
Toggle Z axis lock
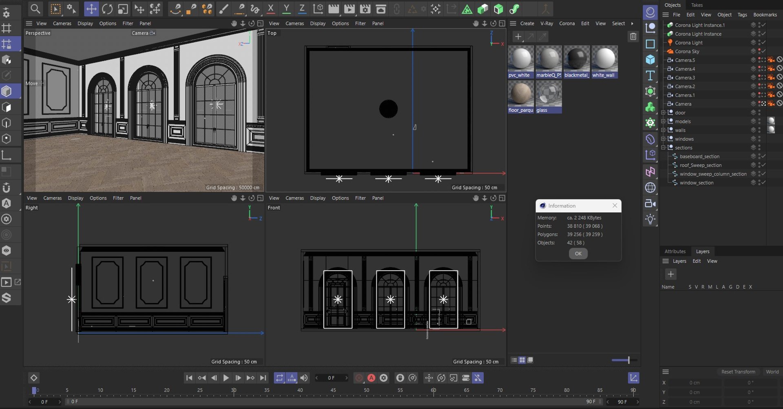[x=302, y=9]
